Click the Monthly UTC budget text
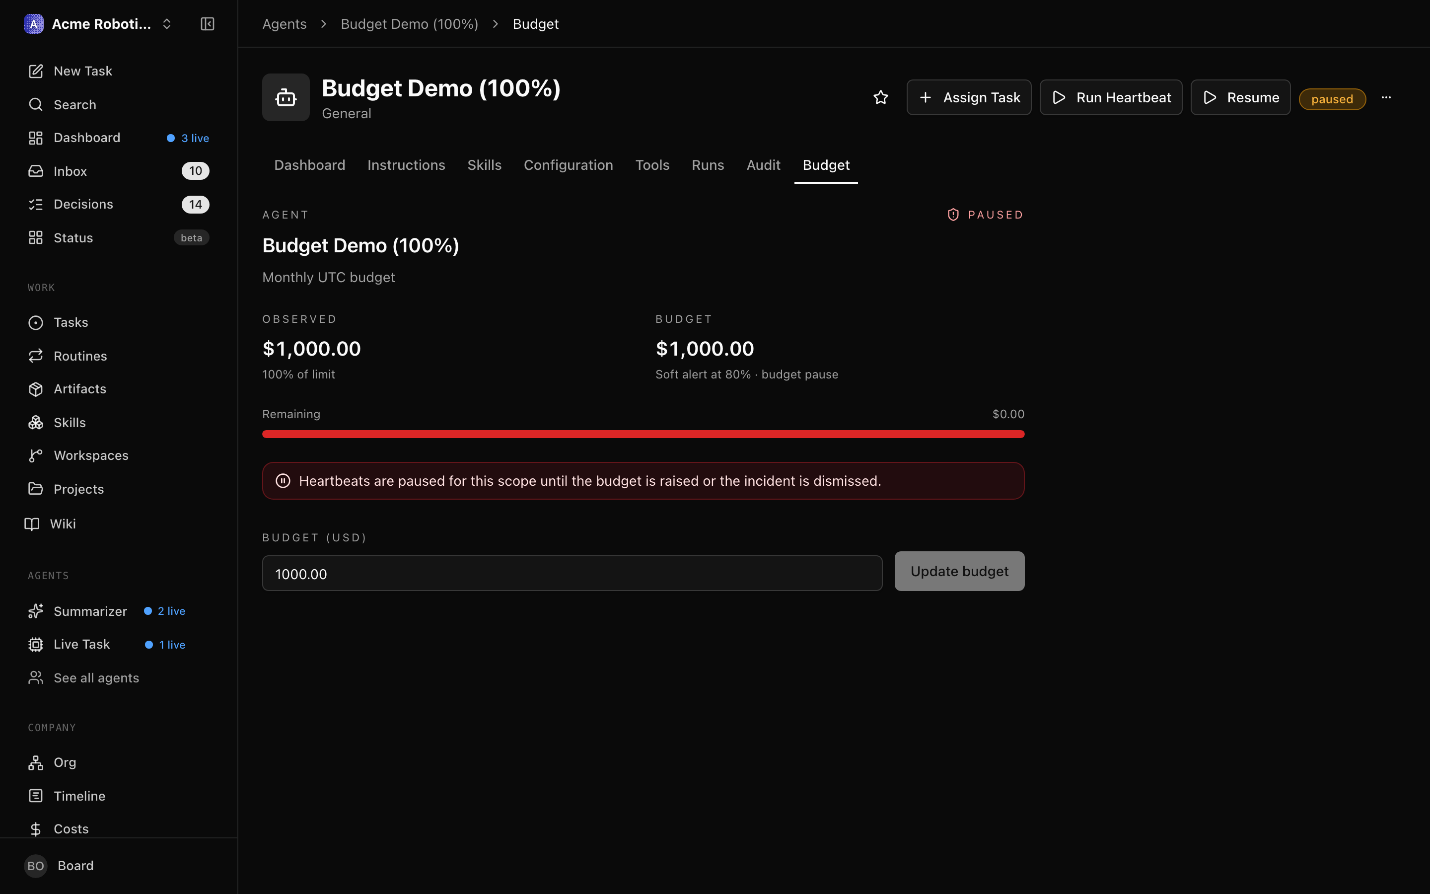This screenshot has height=894, width=1430. tap(329, 277)
